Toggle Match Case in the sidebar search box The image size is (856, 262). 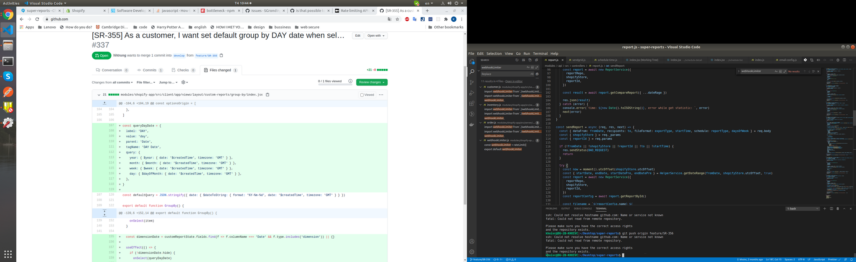(x=528, y=67)
